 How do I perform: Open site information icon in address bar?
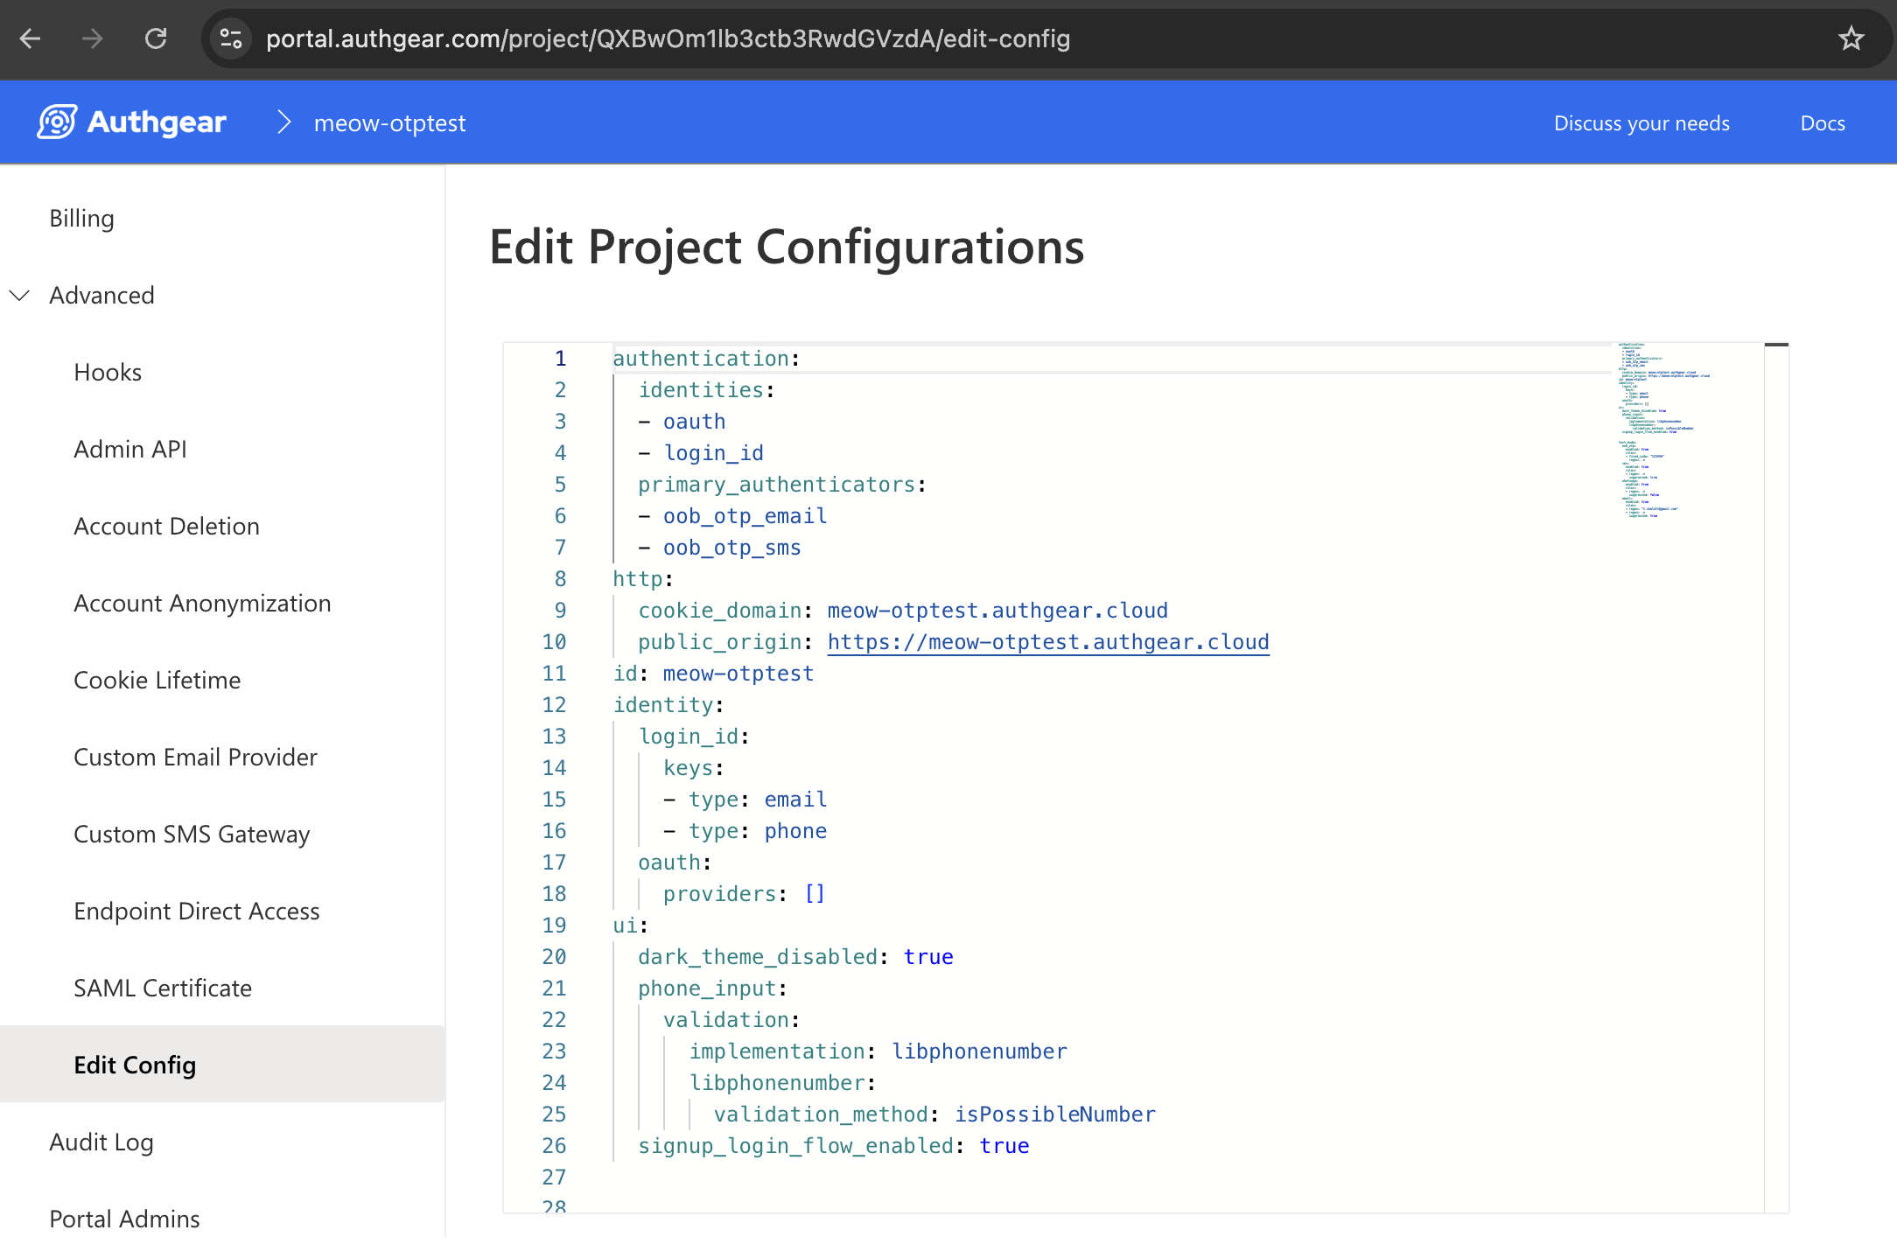click(231, 38)
